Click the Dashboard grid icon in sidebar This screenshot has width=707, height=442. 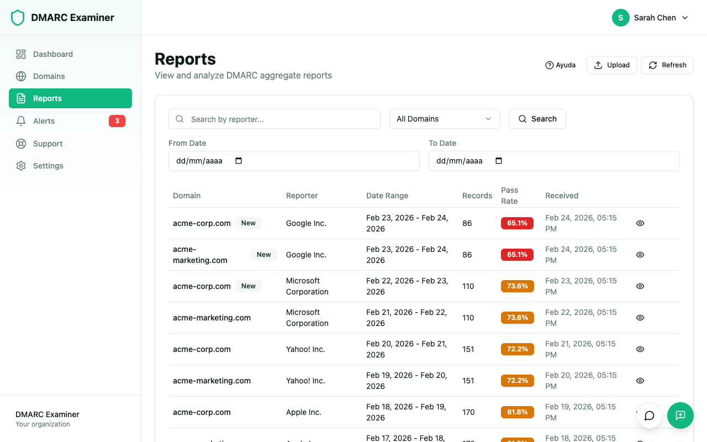coord(21,54)
